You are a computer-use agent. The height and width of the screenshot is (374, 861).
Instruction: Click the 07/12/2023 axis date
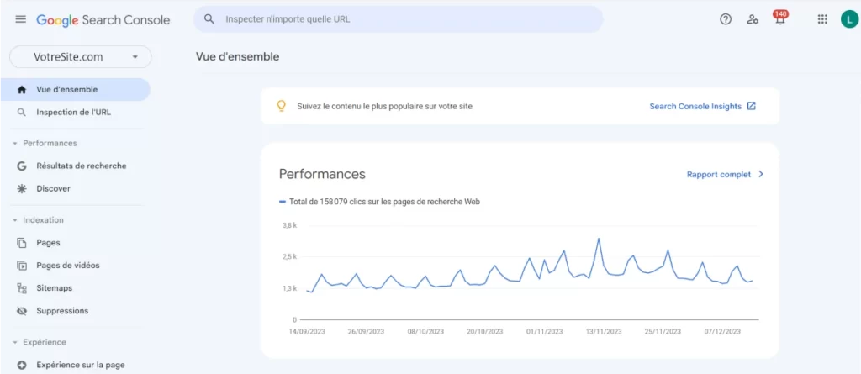(722, 332)
